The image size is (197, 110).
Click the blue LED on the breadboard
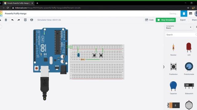78,55
